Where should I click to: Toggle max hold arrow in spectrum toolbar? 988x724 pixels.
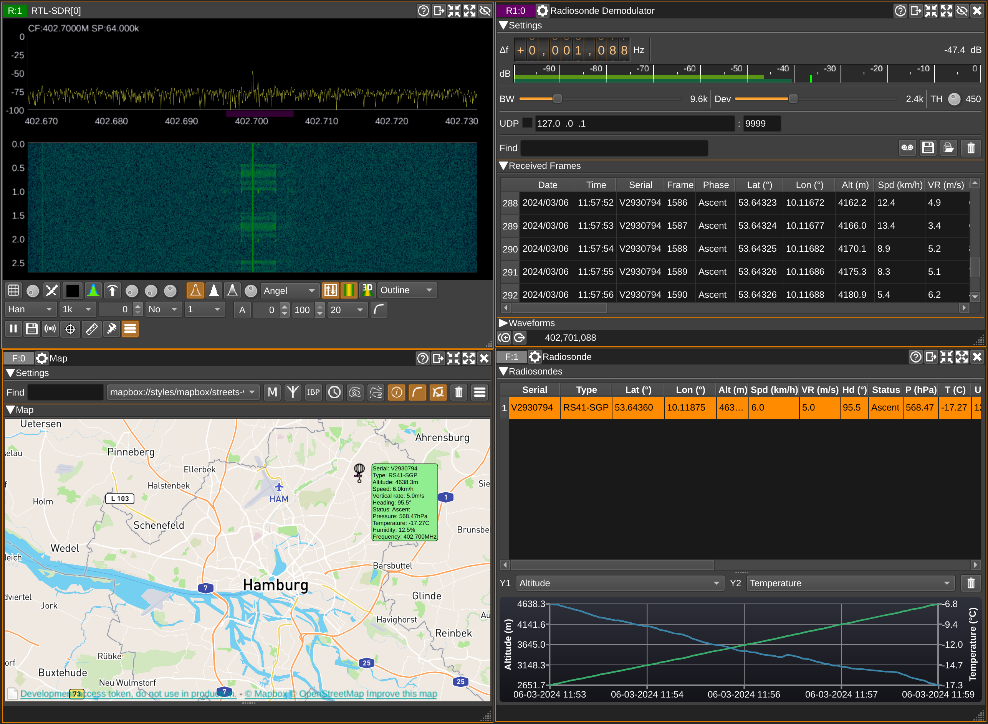pos(112,290)
